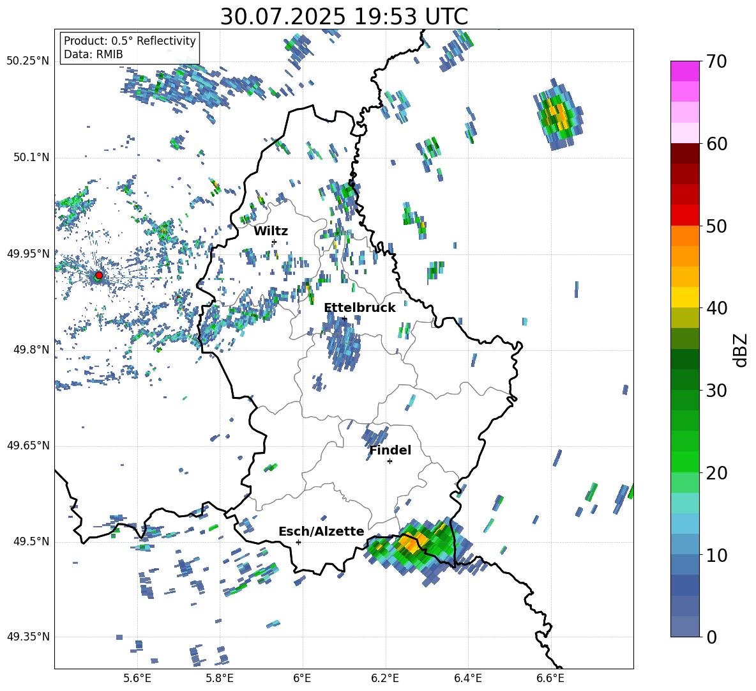This screenshot has width=756, height=691.
Task: Click the Data: RMIB text
Action: coord(93,54)
